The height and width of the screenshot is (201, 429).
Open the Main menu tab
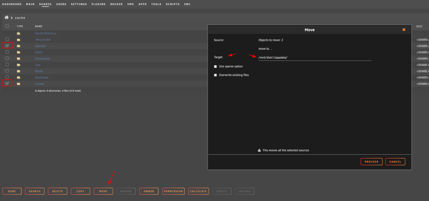pyautogui.click(x=30, y=4)
